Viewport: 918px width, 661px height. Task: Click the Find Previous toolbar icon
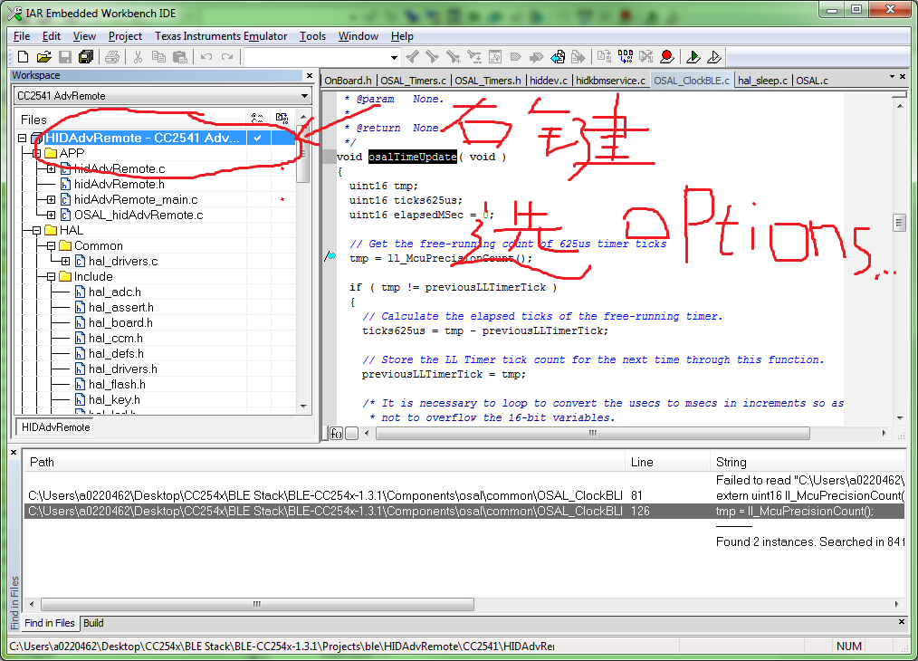click(413, 57)
